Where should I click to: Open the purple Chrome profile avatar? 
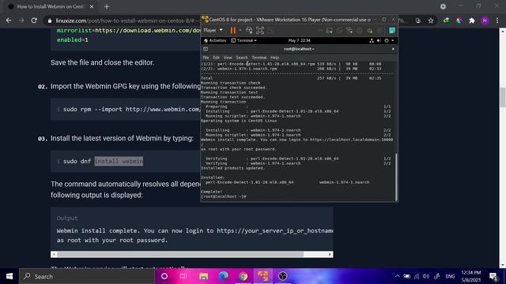click(x=485, y=21)
